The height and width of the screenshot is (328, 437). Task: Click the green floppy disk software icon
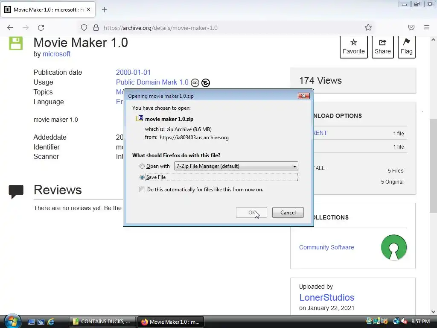pos(16,43)
